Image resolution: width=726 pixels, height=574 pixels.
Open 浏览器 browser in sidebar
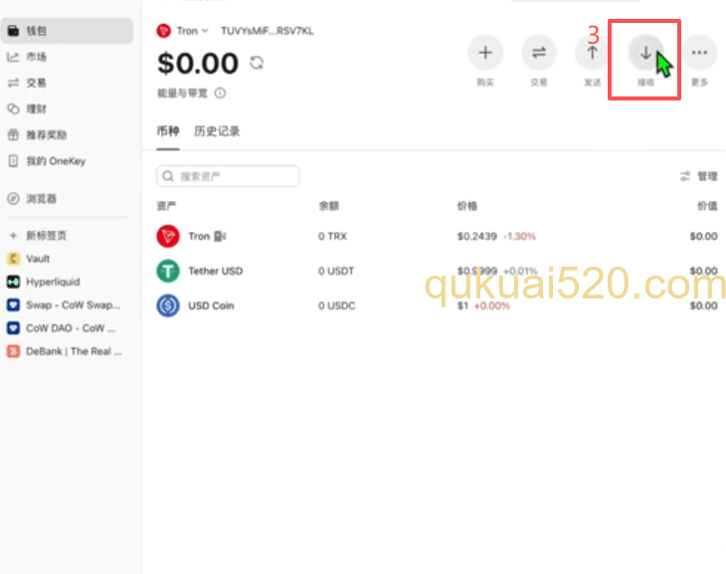click(x=67, y=199)
